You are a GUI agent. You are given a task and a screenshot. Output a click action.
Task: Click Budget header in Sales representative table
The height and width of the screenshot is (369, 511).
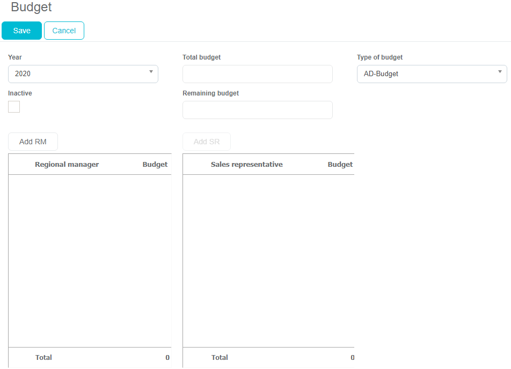[x=340, y=165]
